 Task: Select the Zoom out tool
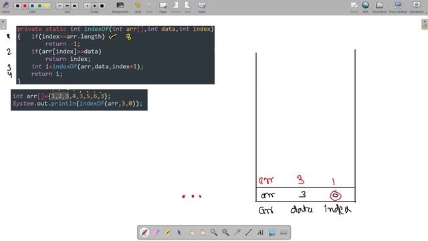(225, 232)
